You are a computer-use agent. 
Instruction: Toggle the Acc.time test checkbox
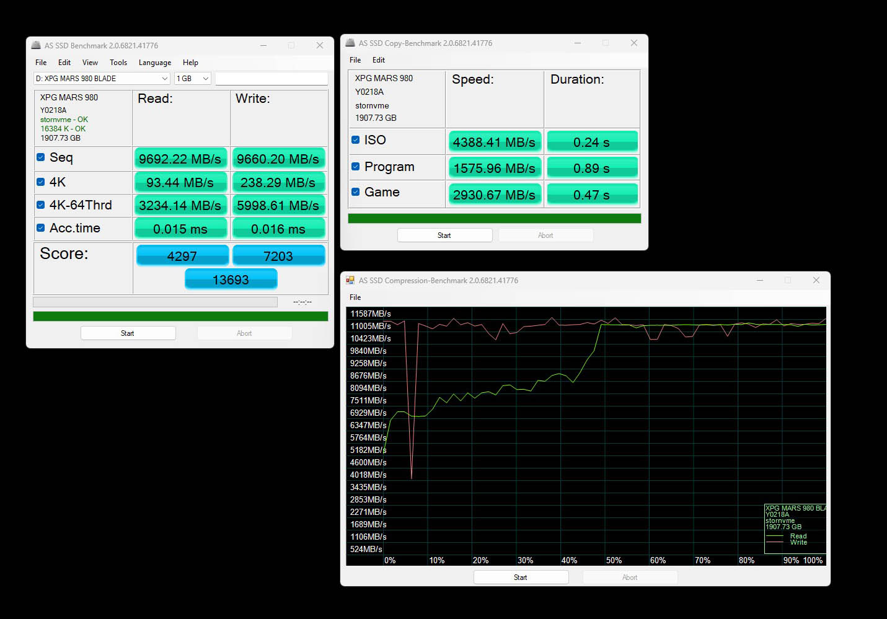coord(40,228)
